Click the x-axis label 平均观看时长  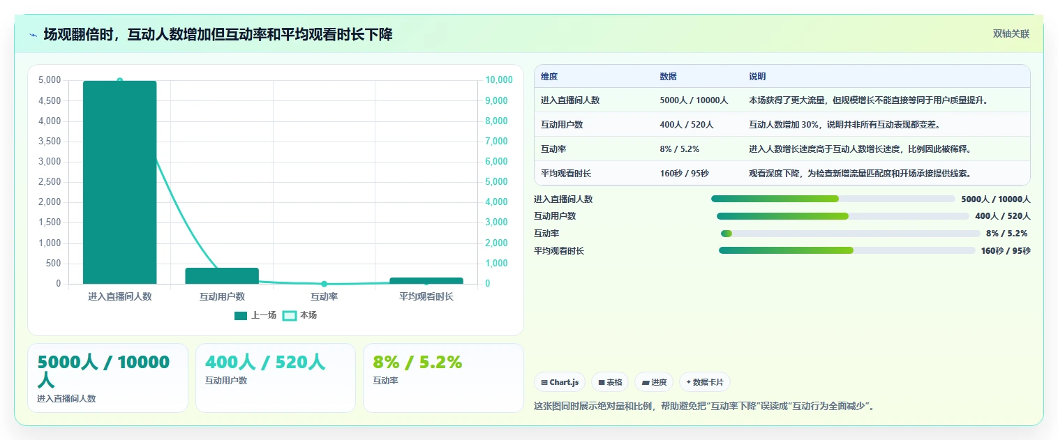point(426,296)
